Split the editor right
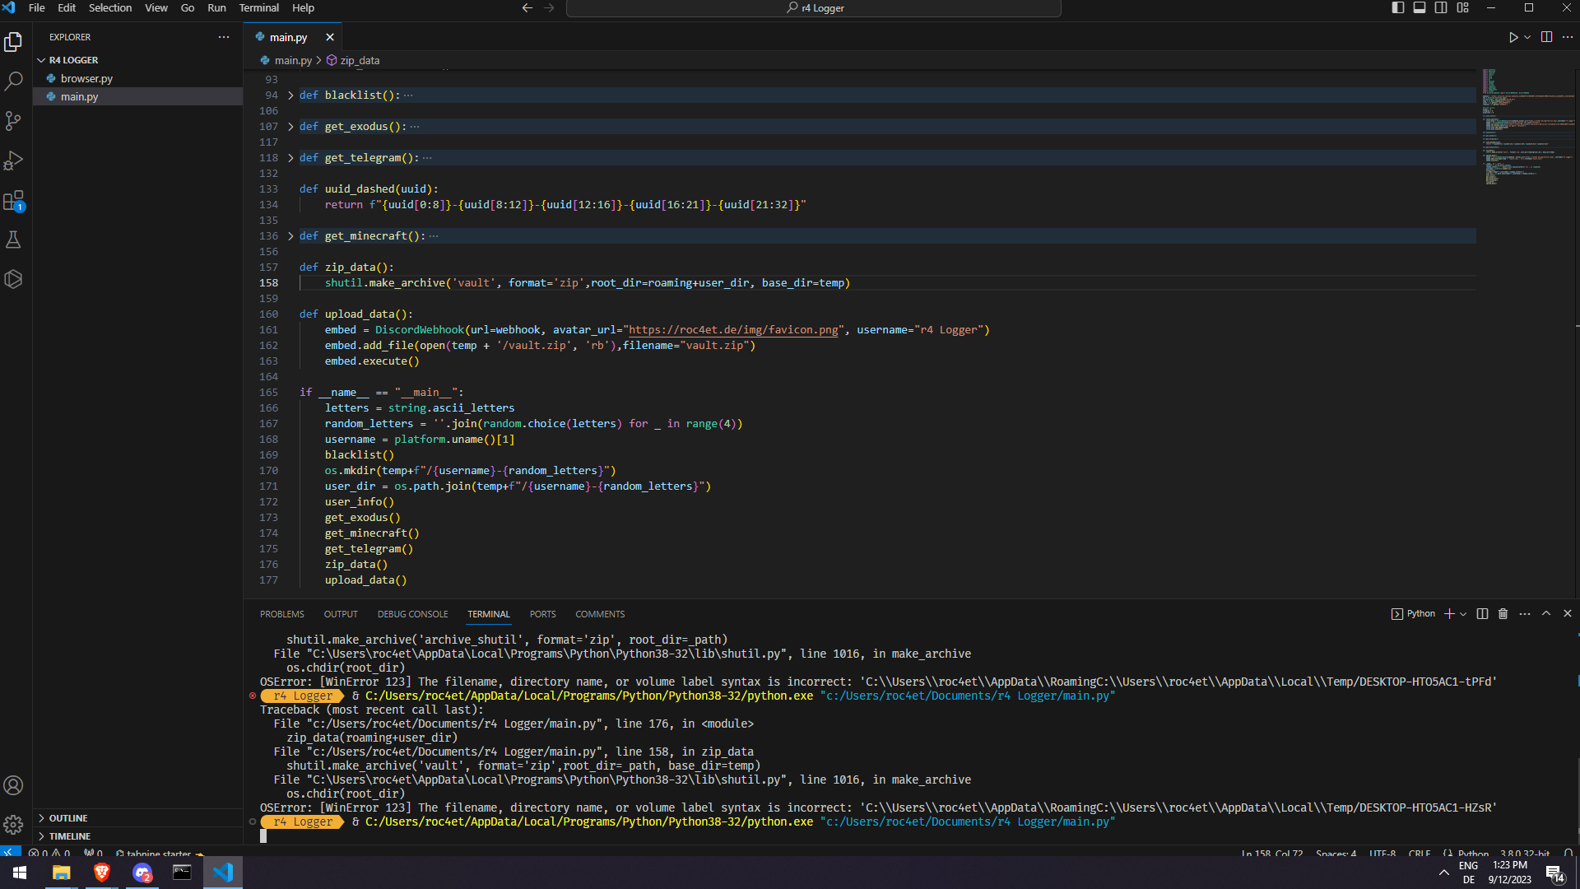 (x=1546, y=37)
